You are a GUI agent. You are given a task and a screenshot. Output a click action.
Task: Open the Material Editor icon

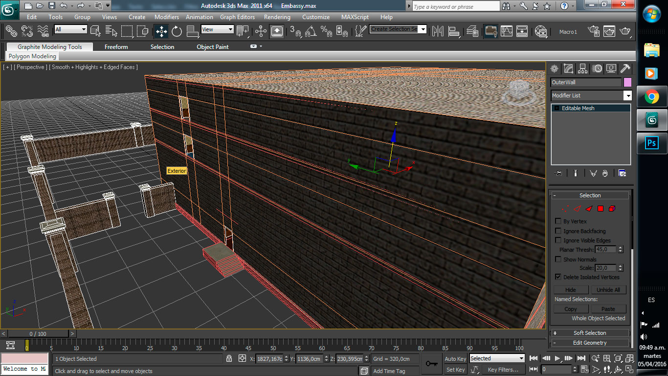pyautogui.click(x=541, y=31)
